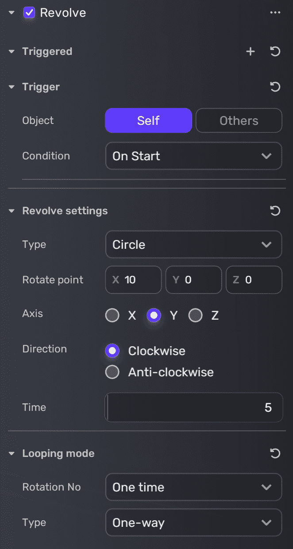Select the X axis radio button
This screenshot has width=293, height=549.
point(112,316)
